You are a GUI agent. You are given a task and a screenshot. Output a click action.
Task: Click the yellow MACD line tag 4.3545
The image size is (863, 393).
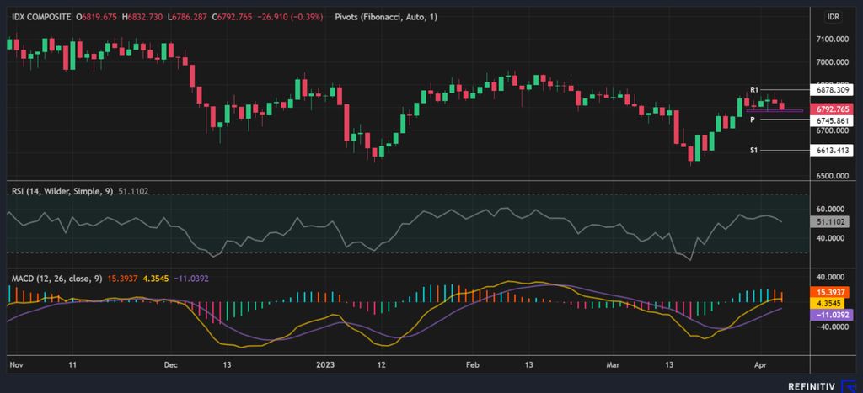pos(832,303)
